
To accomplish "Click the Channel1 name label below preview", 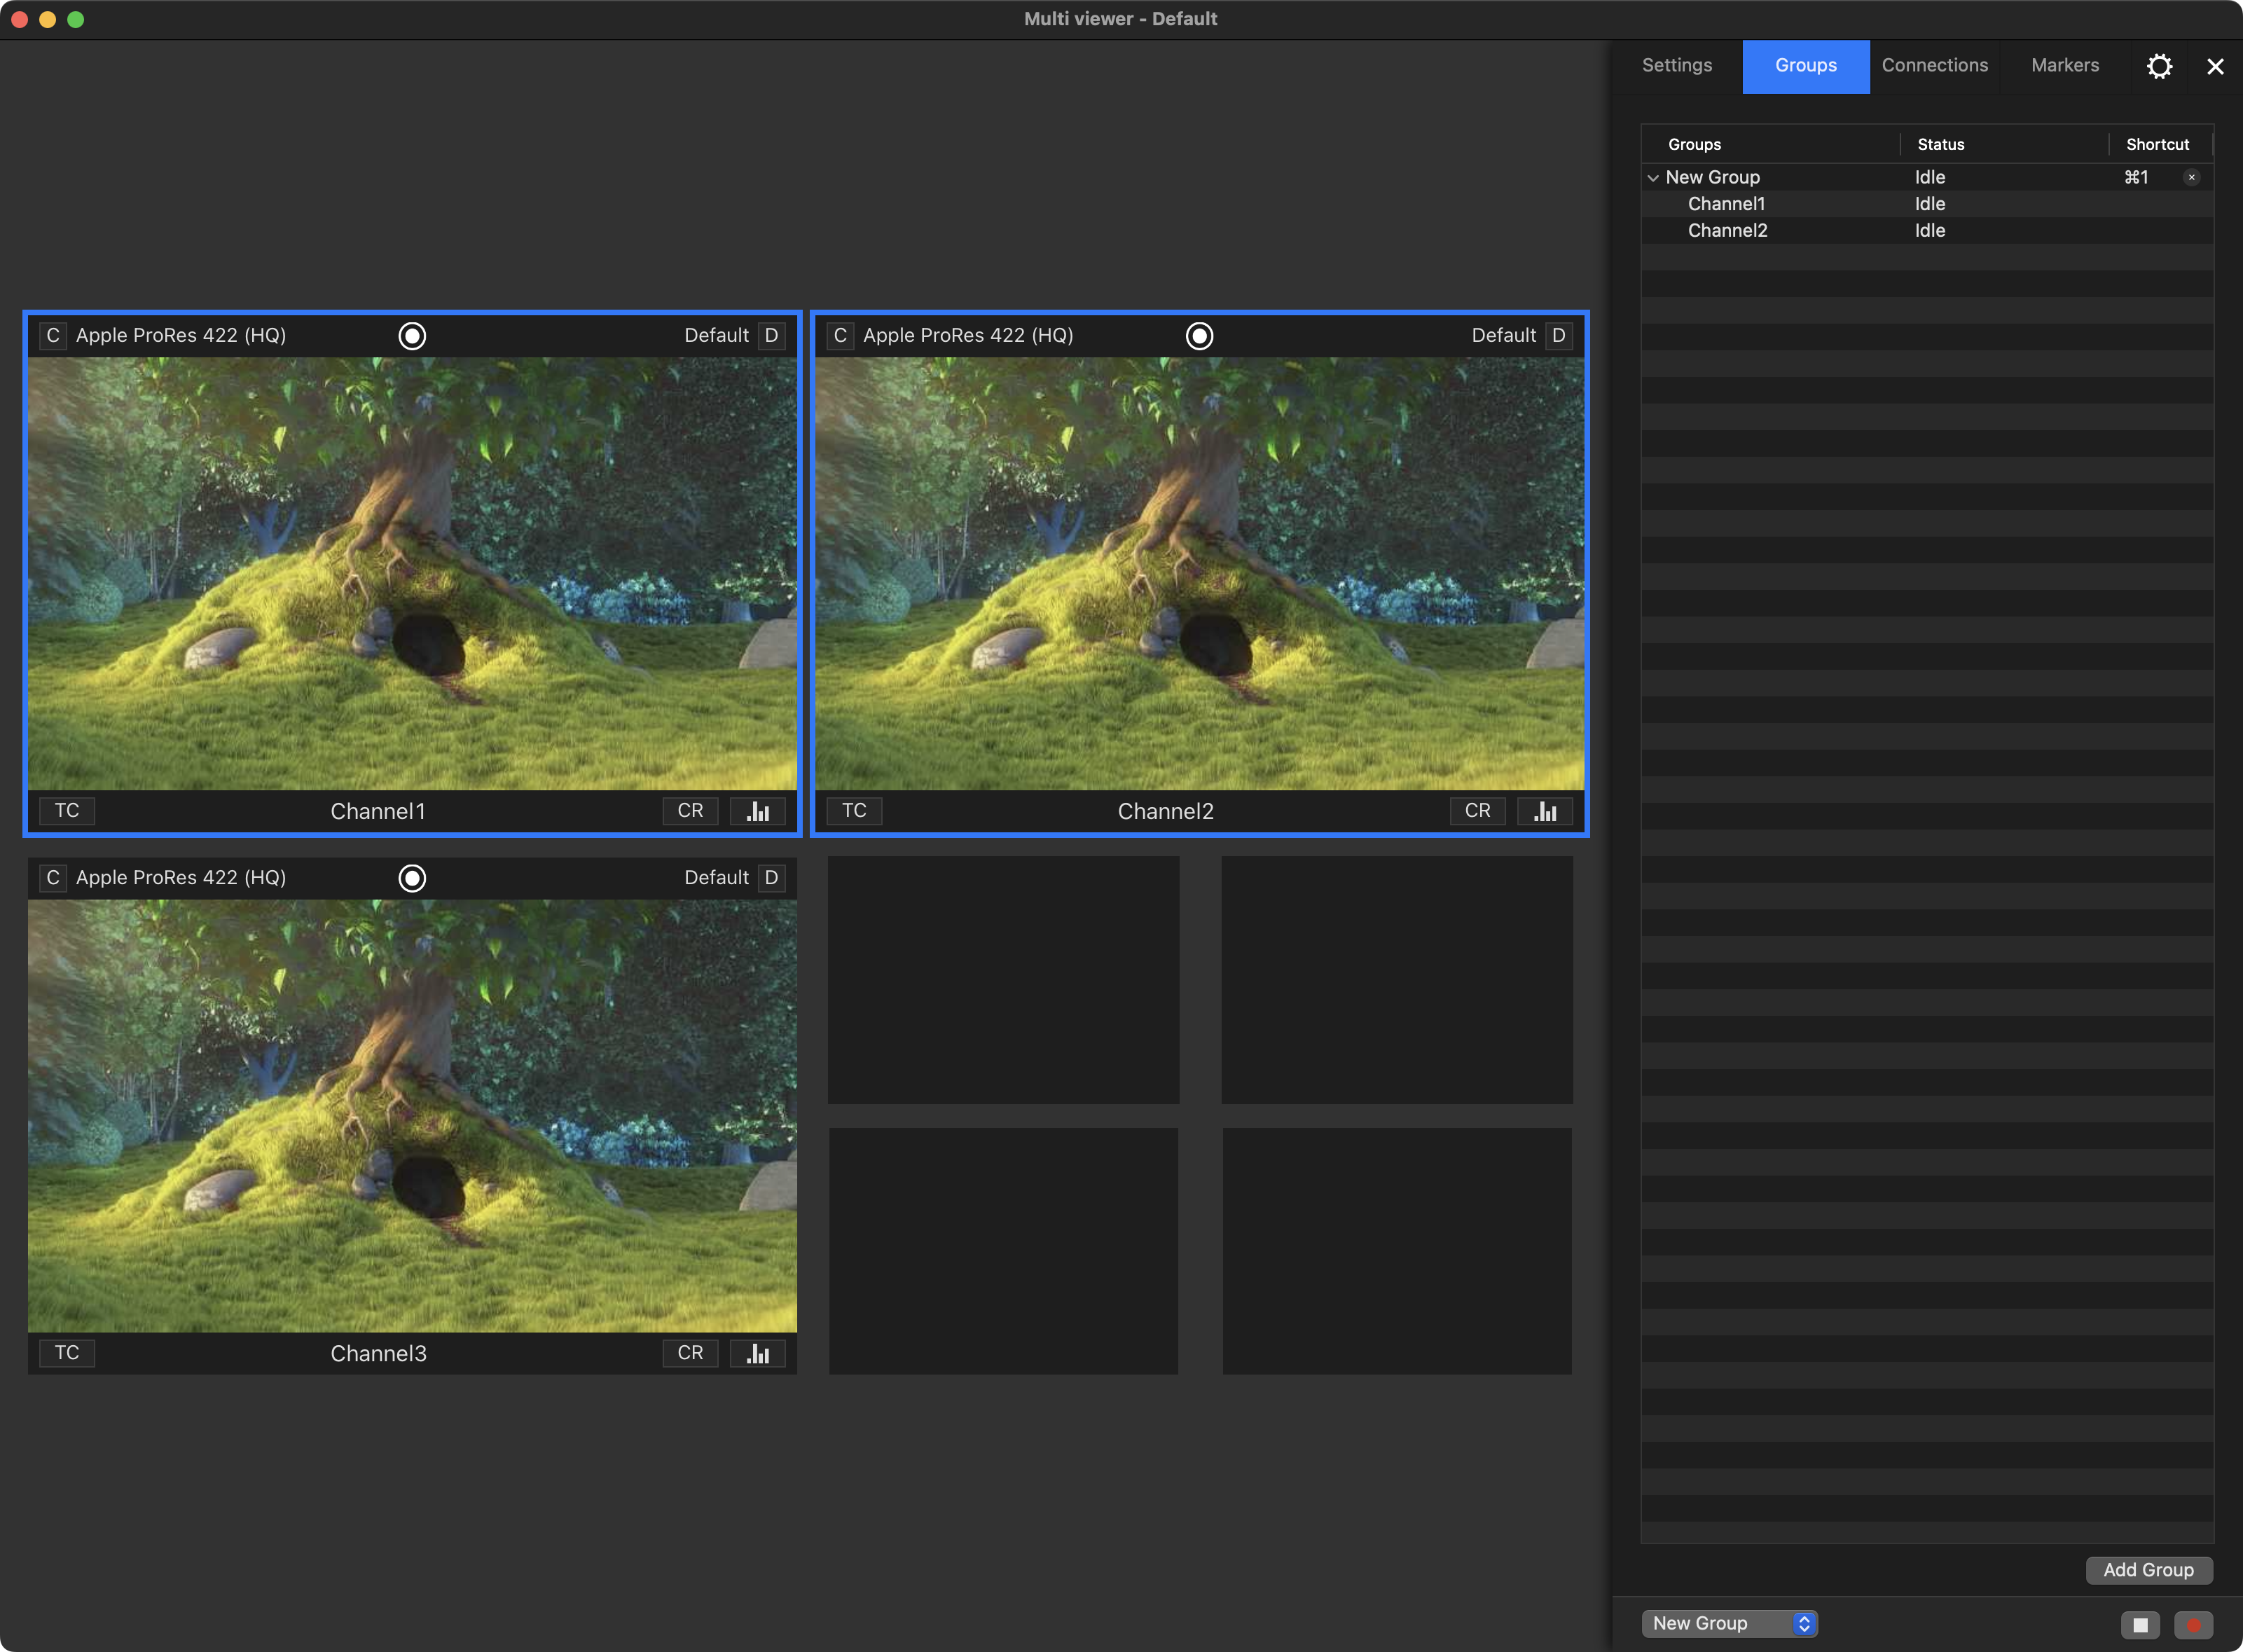I will (x=378, y=812).
